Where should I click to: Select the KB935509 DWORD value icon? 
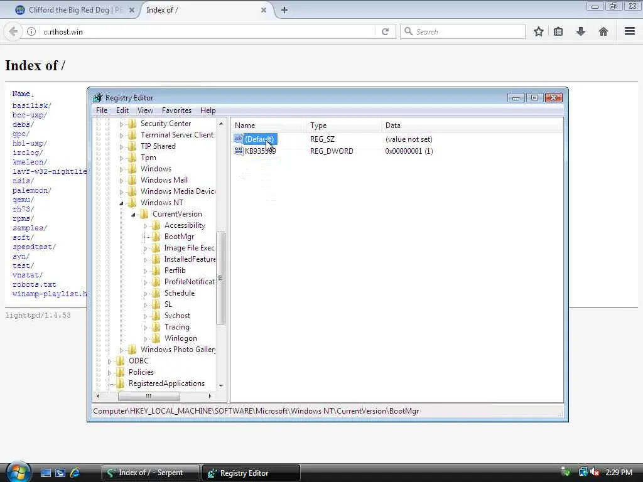pos(238,151)
